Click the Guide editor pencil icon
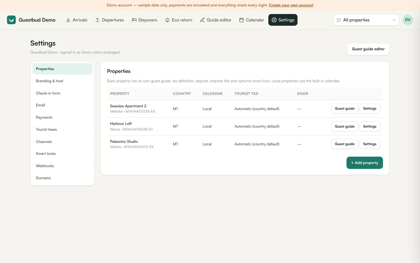The width and height of the screenshot is (420, 263). coord(202,20)
